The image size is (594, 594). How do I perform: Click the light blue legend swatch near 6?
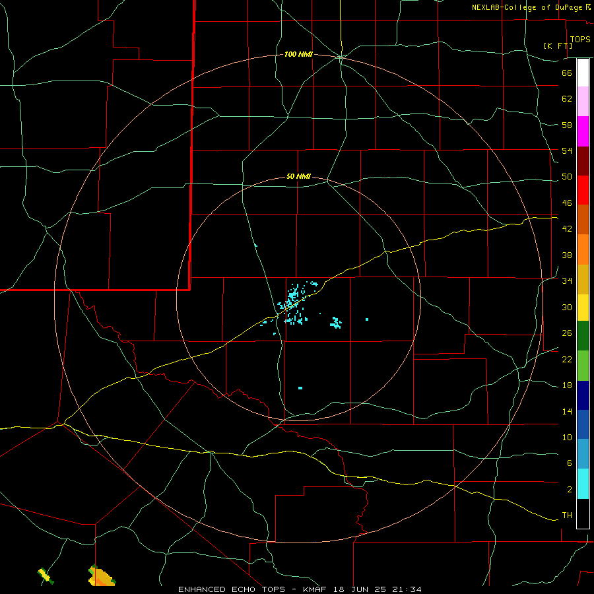pyautogui.click(x=583, y=454)
